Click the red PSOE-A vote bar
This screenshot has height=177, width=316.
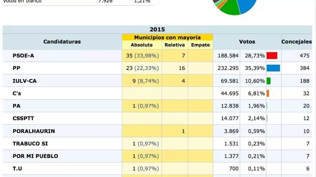[272, 56]
